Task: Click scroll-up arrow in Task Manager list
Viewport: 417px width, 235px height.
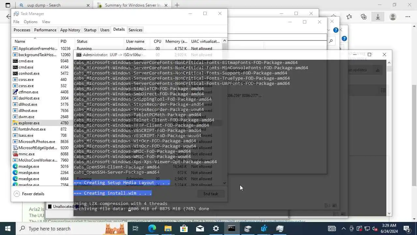Action: pos(224,41)
